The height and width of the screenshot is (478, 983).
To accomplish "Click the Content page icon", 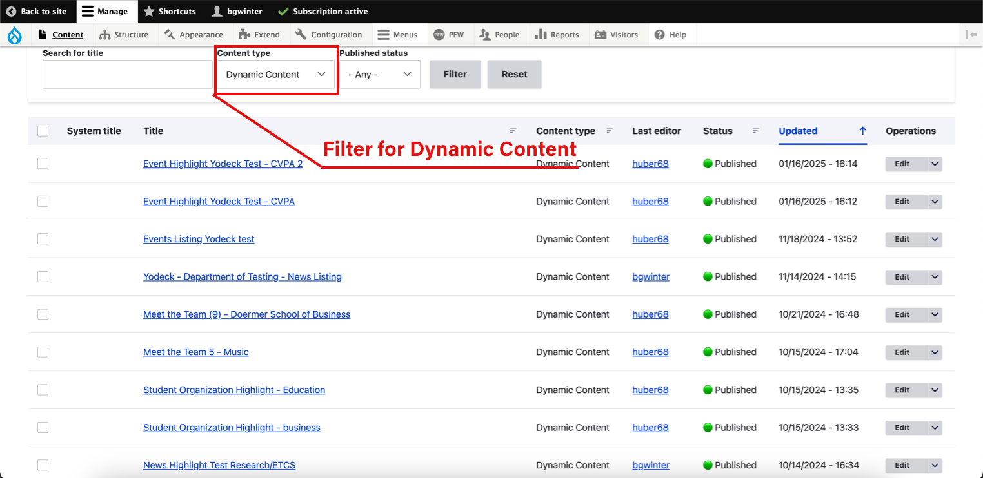I will [x=43, y=34].
